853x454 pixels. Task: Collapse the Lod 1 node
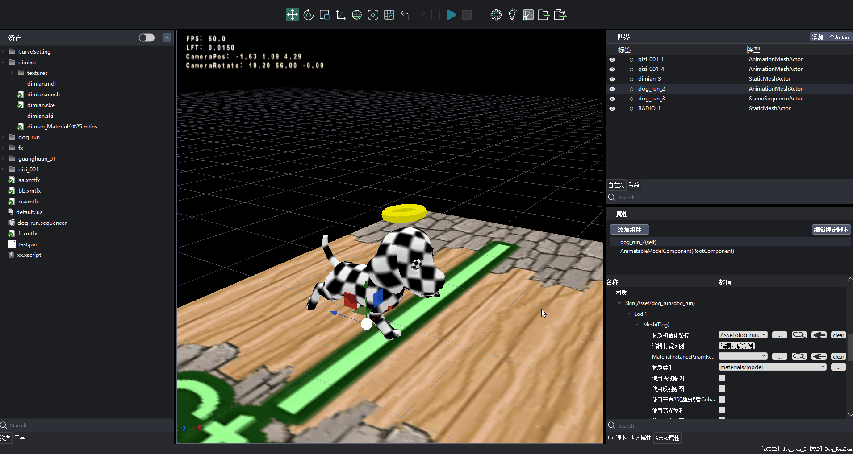[x=628, y=314]
